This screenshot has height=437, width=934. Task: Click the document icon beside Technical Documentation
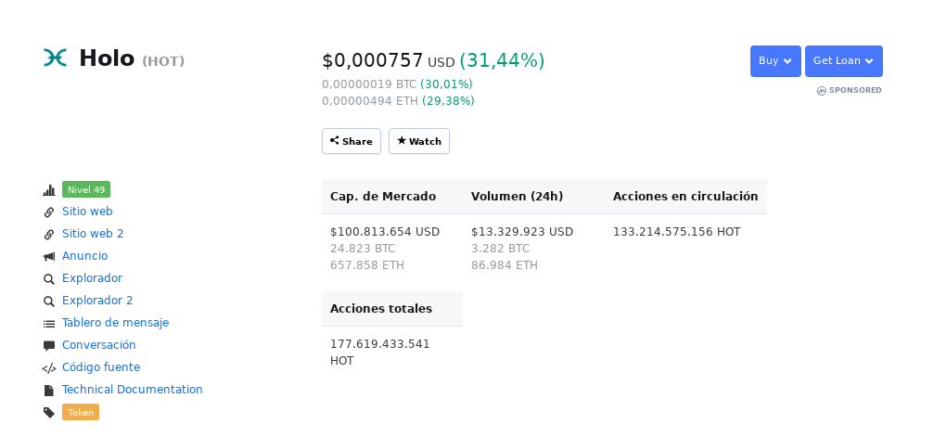(49, 391)
